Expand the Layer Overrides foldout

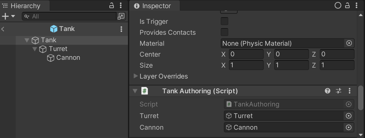tap(136, 76)
